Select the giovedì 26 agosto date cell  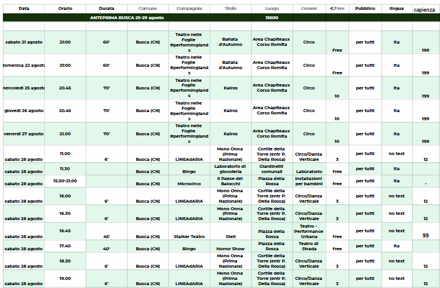(x=24, y=110)
